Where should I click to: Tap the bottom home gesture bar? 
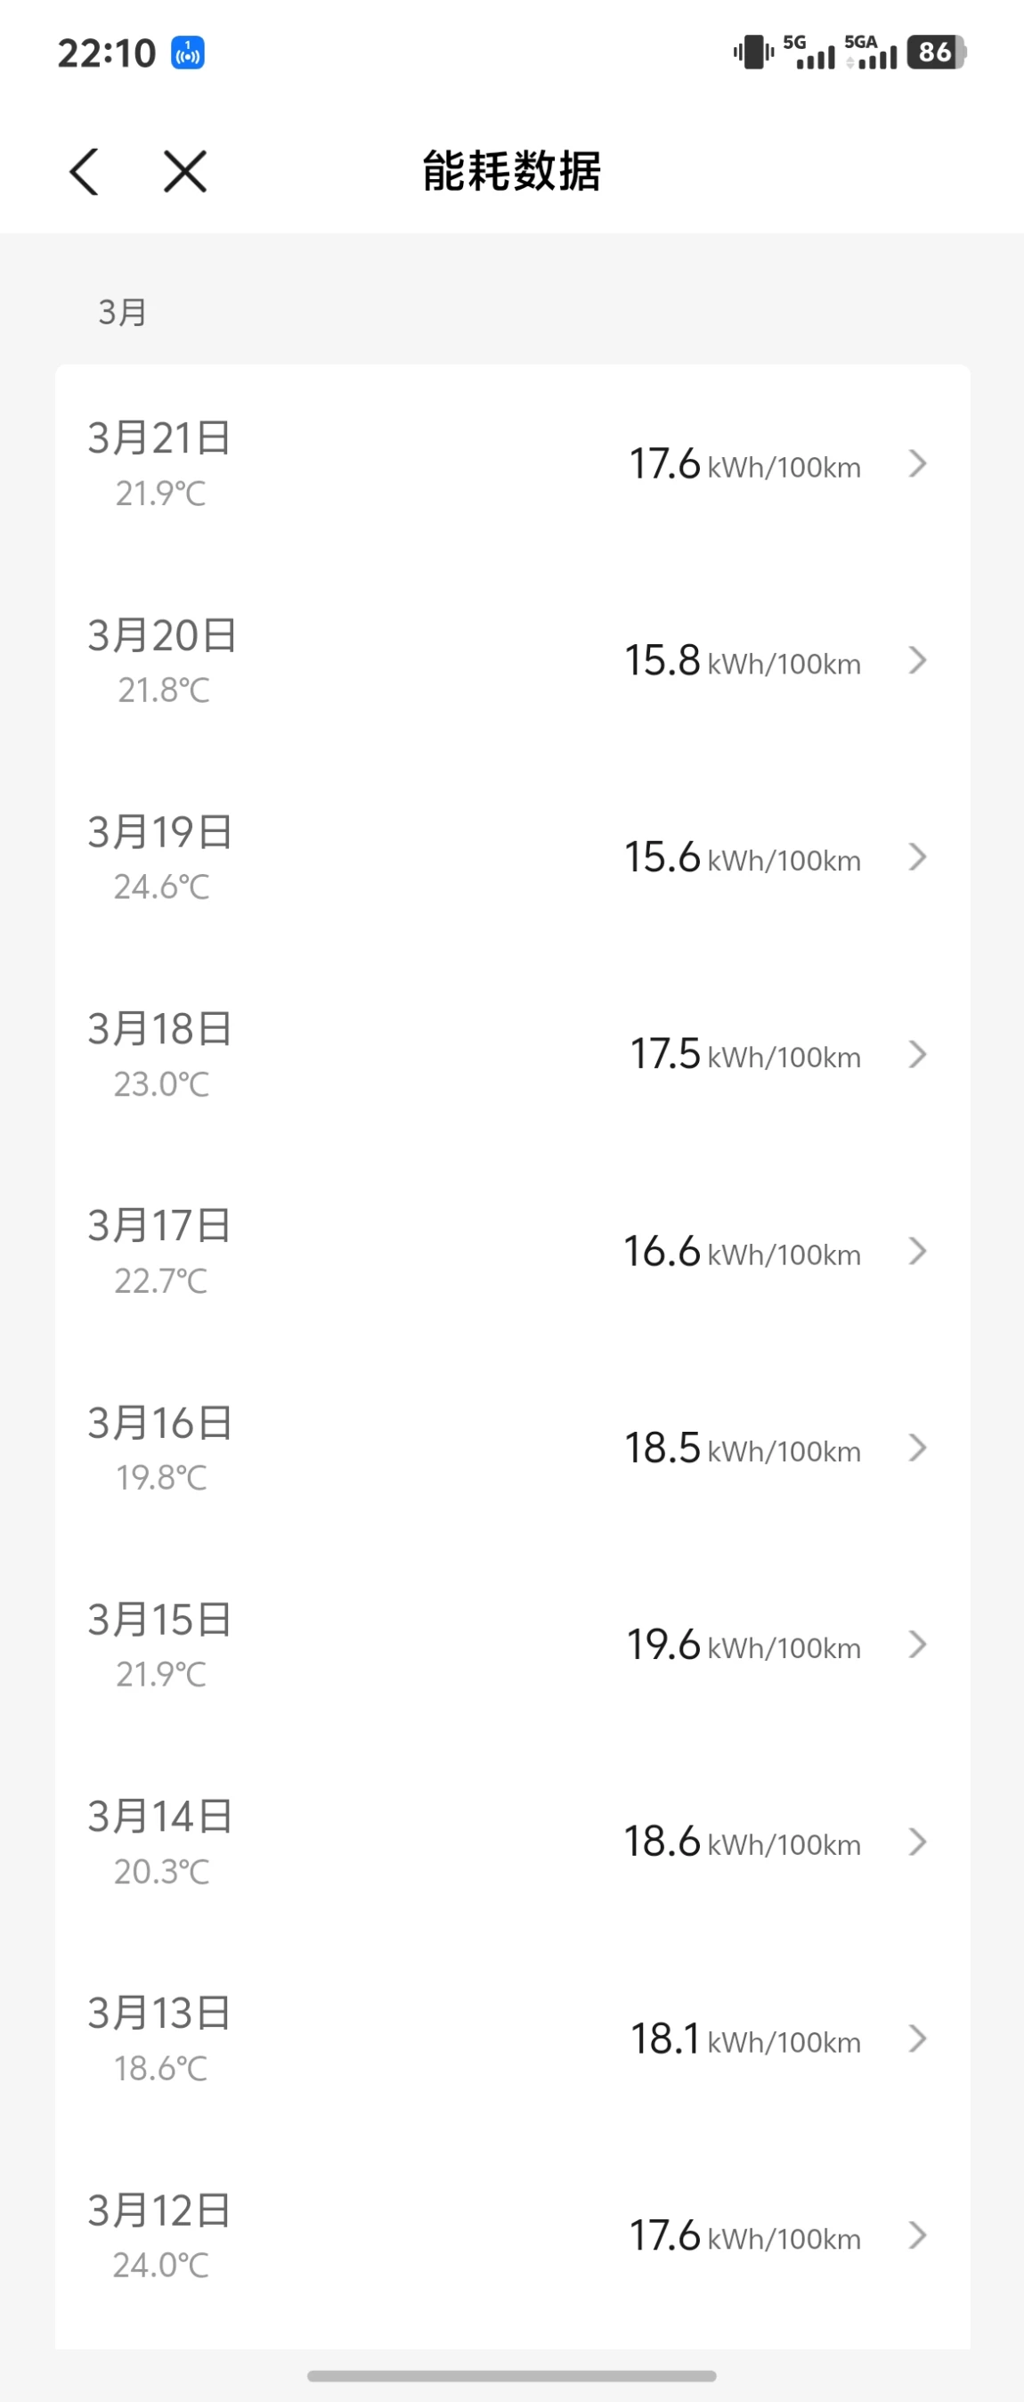point(511,2375)
